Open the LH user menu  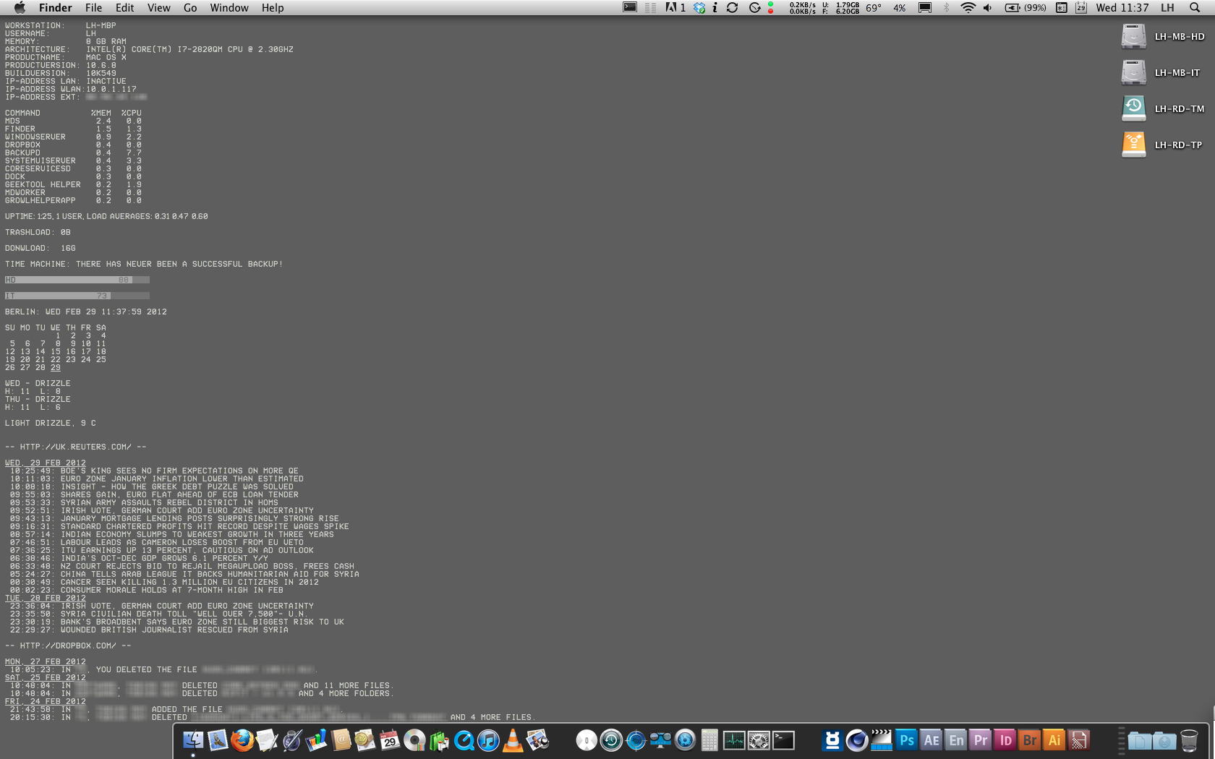(1167, 7)
